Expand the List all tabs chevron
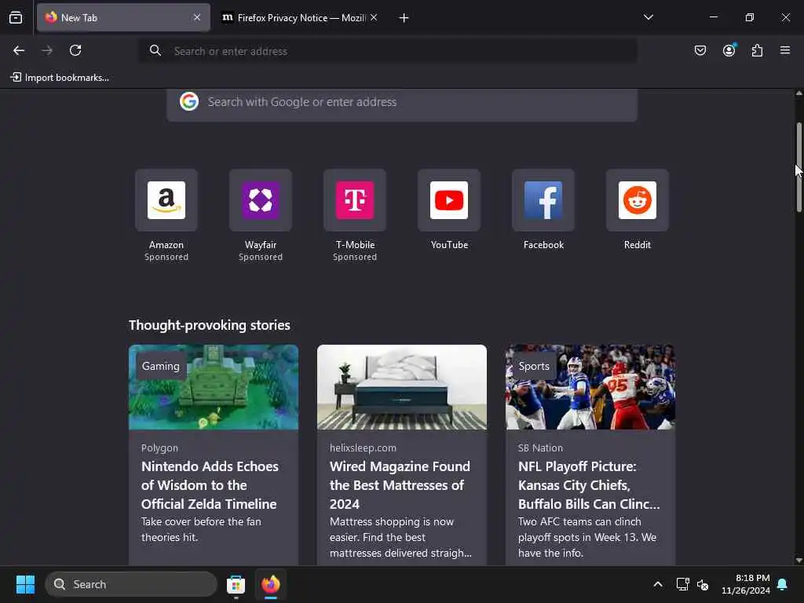The width and height of the screenshot is (804, 603). pyautogui.click(x=648, y=17)
